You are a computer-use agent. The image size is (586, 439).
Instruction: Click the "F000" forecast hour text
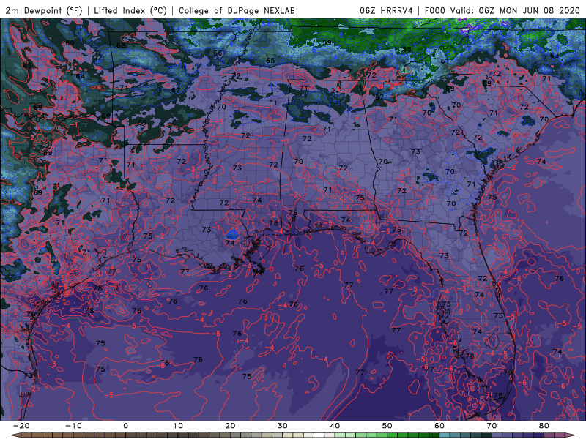tap(435, 10)
